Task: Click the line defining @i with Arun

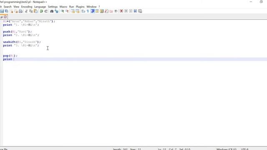Action: click(29, 21)
